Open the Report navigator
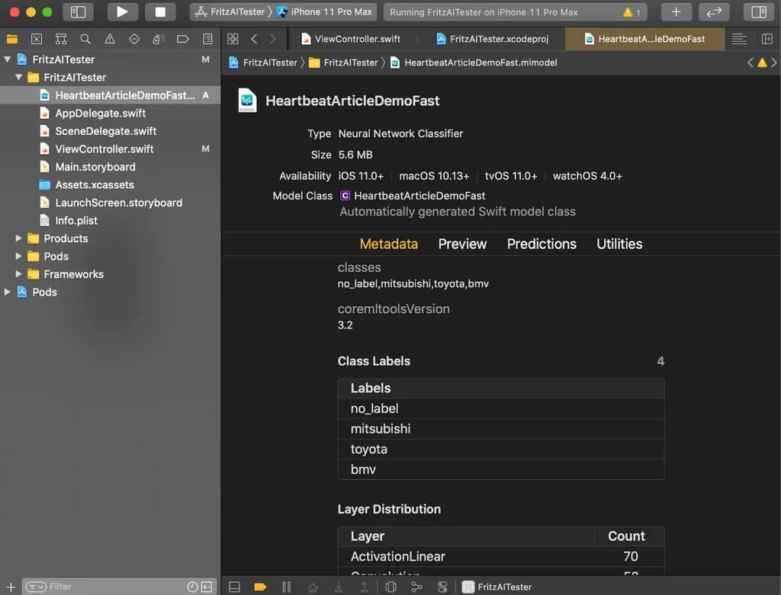This screenshot has width=781, height=595. (x=207, y=39)
